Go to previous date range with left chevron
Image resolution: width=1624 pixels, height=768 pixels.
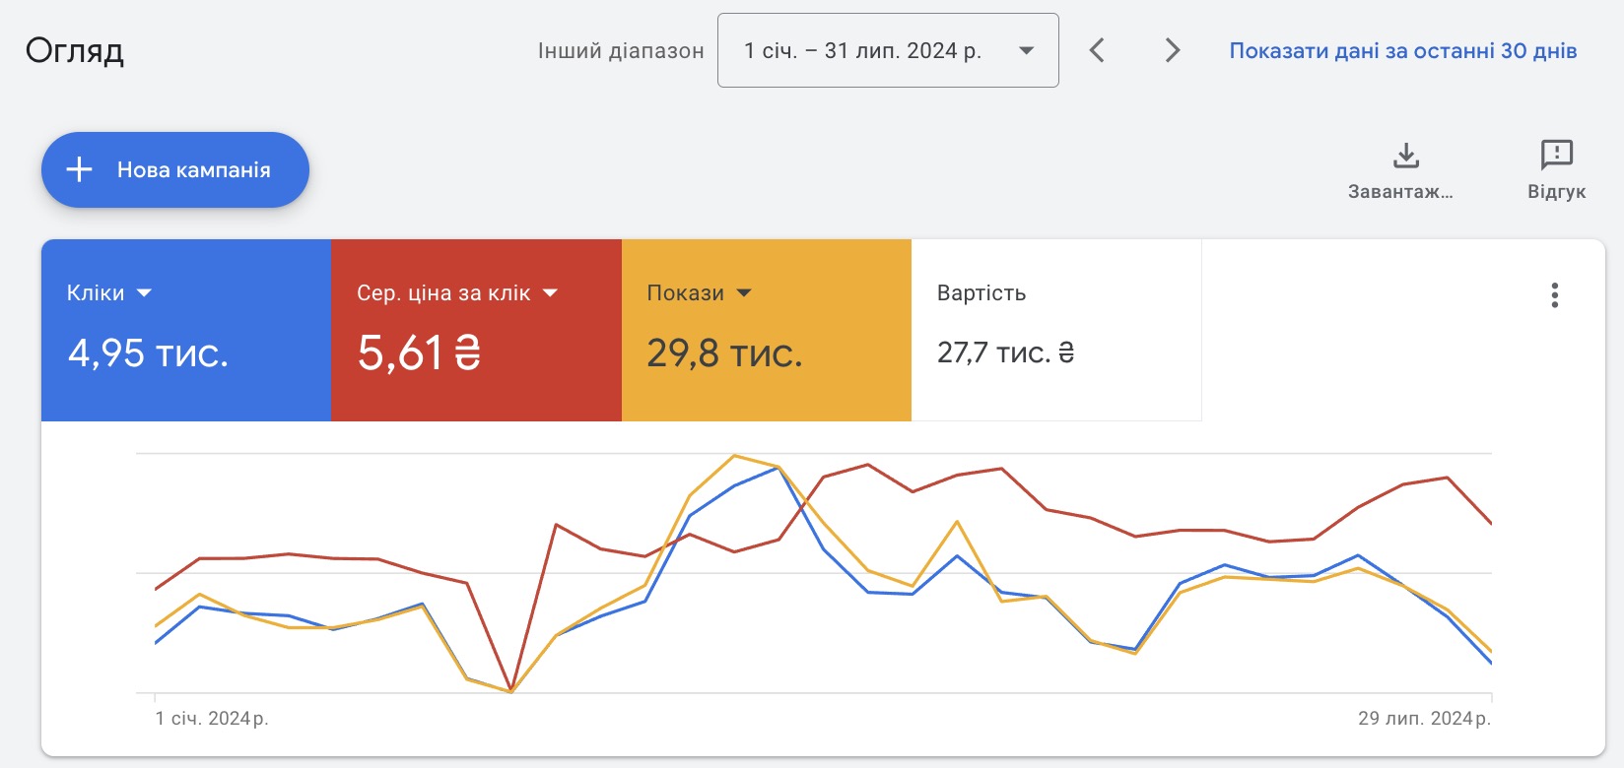coord(1097,50)
